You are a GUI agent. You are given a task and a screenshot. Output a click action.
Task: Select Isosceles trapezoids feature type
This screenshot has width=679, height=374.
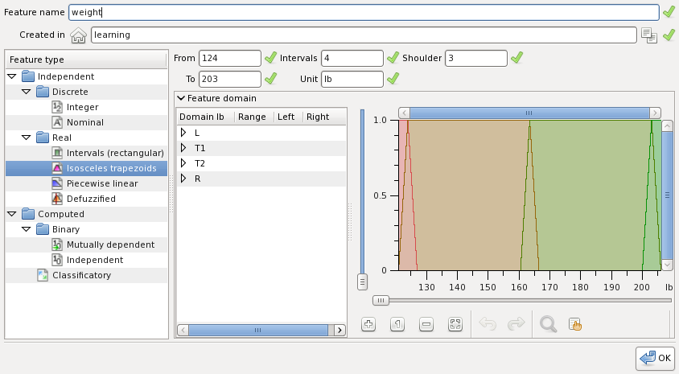pos(86,168)
